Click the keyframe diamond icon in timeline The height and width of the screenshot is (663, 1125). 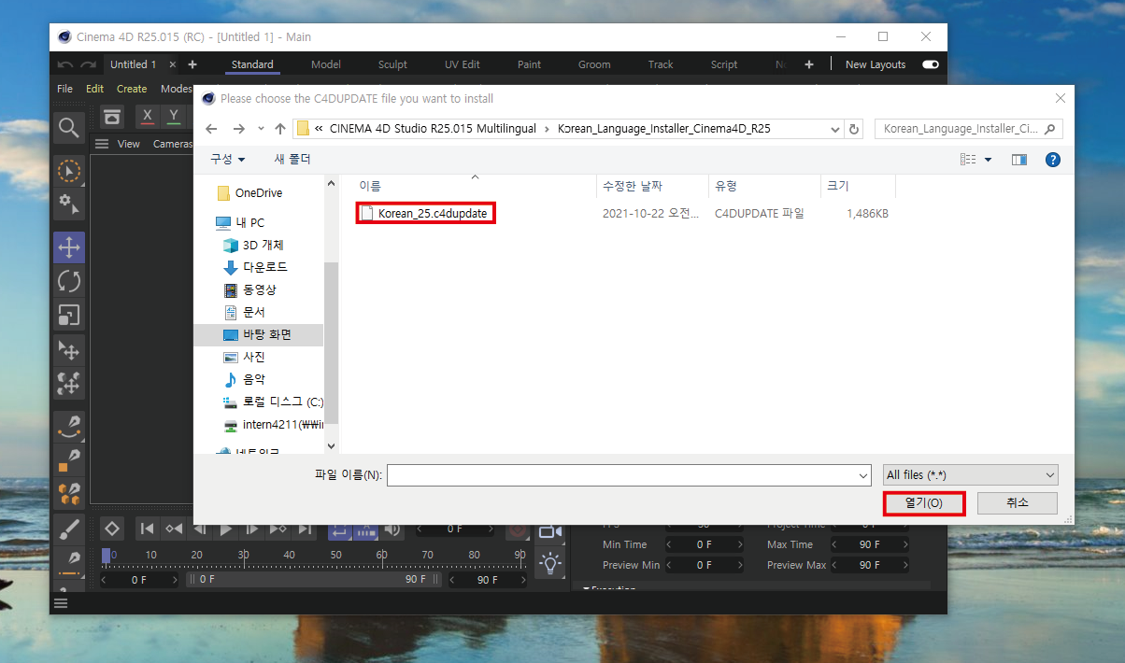[111, 529]
